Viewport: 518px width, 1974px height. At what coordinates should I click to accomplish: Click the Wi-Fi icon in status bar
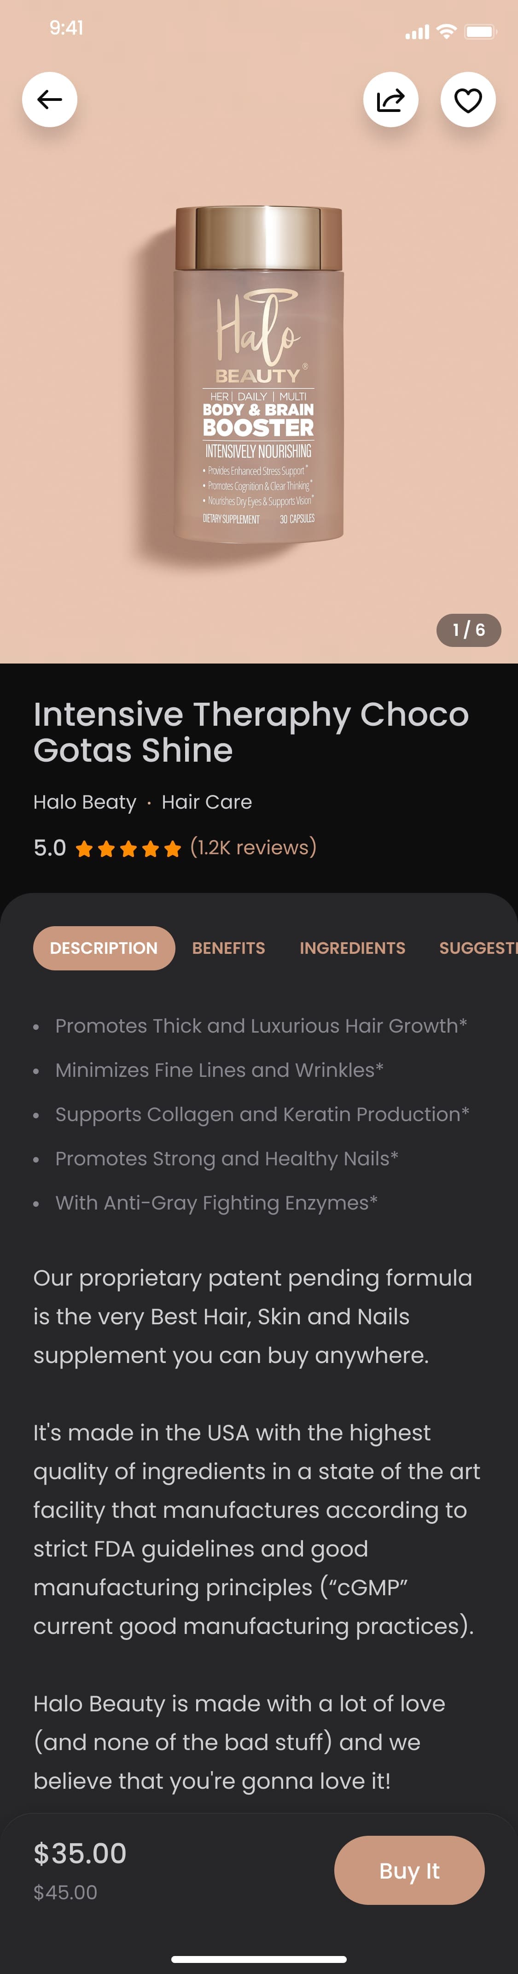446,31
